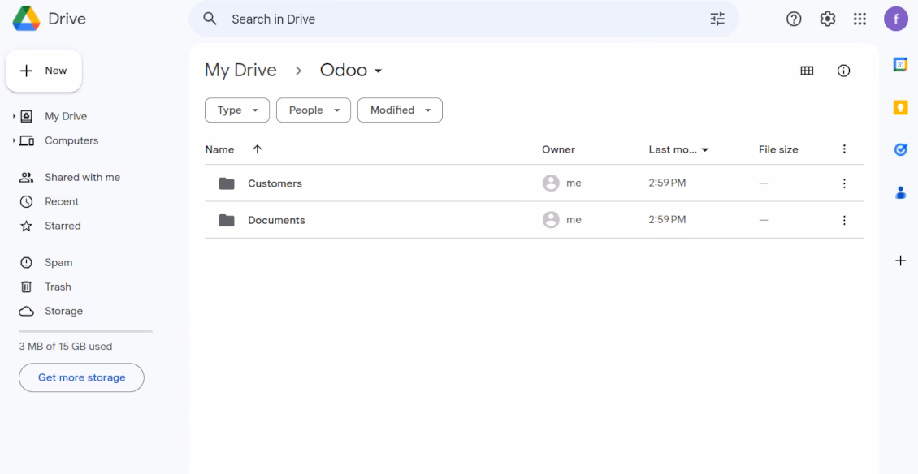The width and height of the screenshot is (918, 474).
Task: Open Storage section
Action: click(64, 311)
